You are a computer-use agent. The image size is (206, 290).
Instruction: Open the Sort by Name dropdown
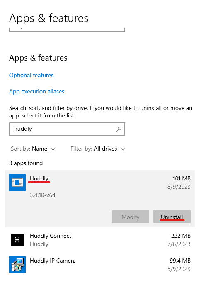[33, 149]
